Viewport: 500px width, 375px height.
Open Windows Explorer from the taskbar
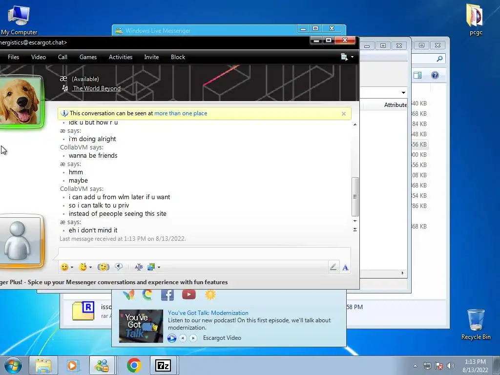(x=43, y=365)
